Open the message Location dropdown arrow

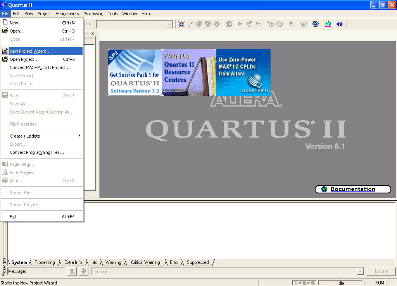coord(360,272)
